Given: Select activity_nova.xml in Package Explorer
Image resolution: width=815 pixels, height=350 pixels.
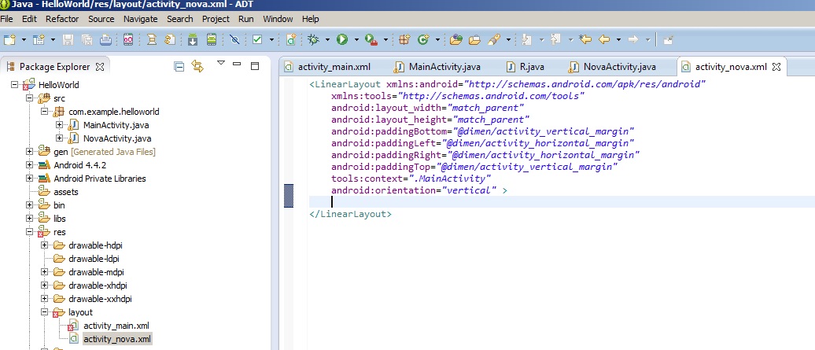Looking at the screenshot, I should coord(117,339).
